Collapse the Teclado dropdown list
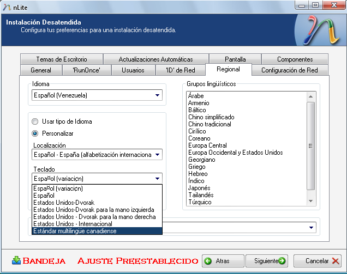The height and width of the screenshot is (274, 347). (x=157, y=178)
